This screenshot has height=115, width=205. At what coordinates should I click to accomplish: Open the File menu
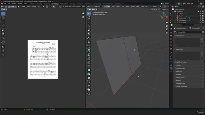[x=5, y=4]
